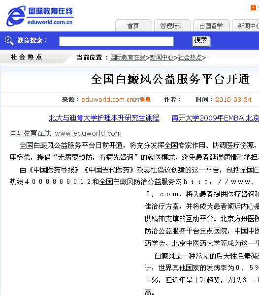Click the headline 全国白癜风公益服务平台开通
Image resolution: width=259 pixels, height=295 pixels.
tap(170, 79)
